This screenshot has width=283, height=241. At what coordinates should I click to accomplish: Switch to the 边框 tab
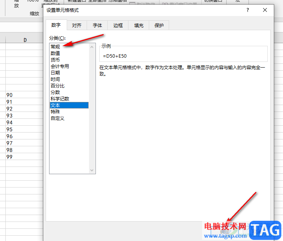(x=118, y=25)
